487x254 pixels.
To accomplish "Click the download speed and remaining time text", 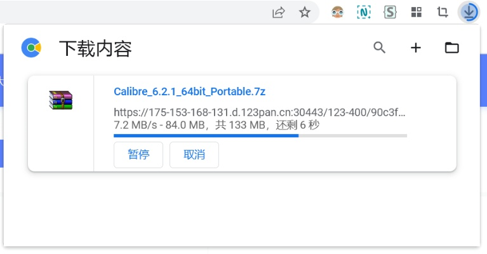I will pyautogui.click(x=216, y=125).
